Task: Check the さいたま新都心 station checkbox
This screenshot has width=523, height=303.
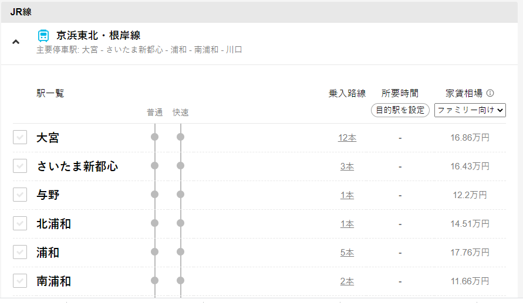Action: pyautogui.click(x=20, y=166)
